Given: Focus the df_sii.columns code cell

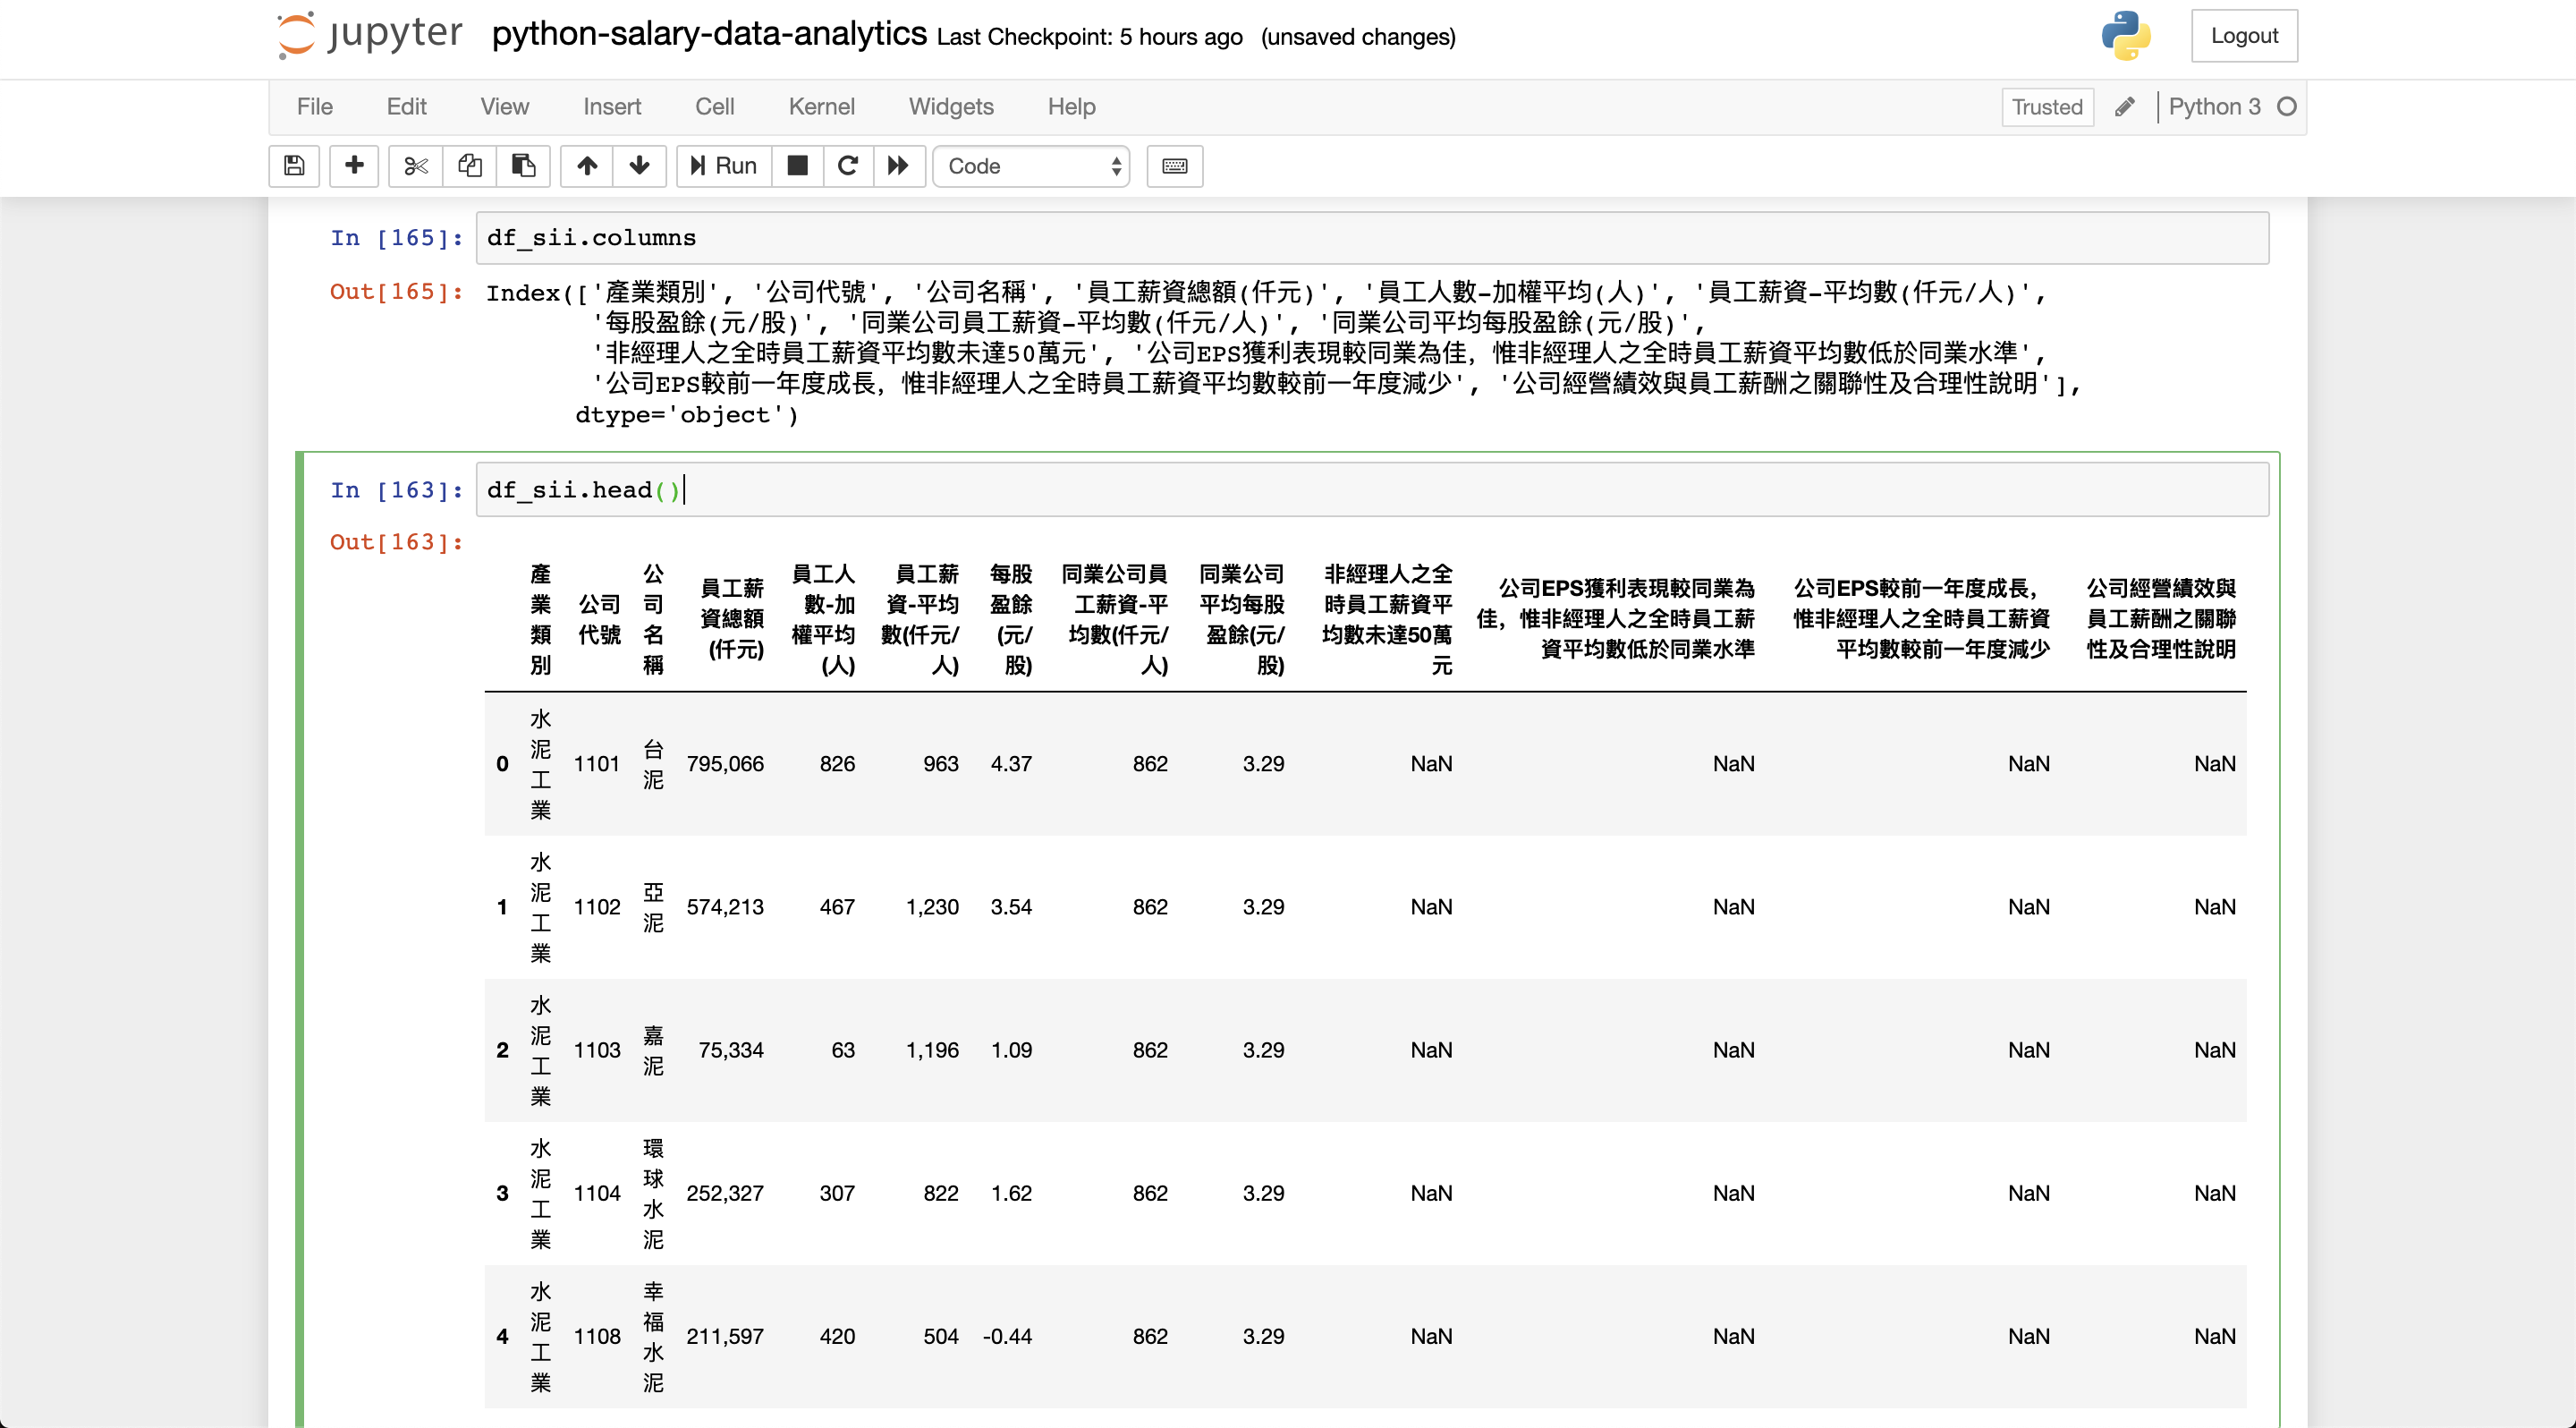Looking at the screenshot, I should click(x=1372, y=238).
